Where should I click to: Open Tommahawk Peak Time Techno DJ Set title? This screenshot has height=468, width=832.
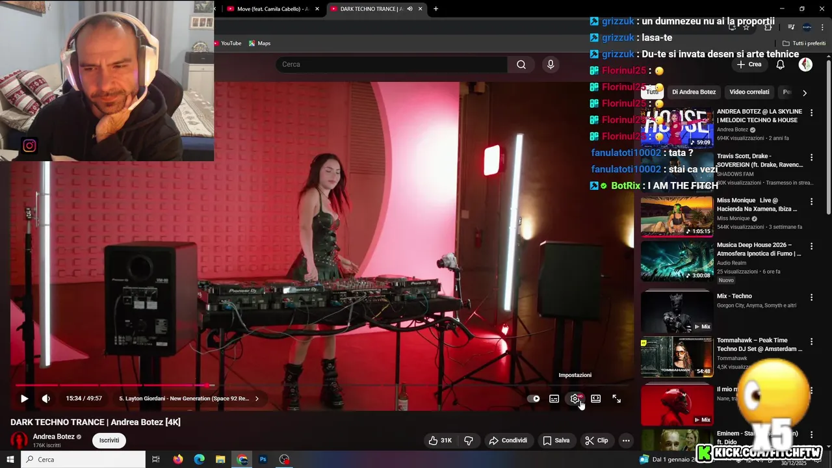coord(759,344)
